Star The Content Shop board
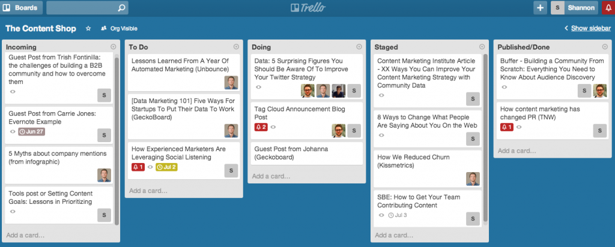 click(x=88, y=29)
